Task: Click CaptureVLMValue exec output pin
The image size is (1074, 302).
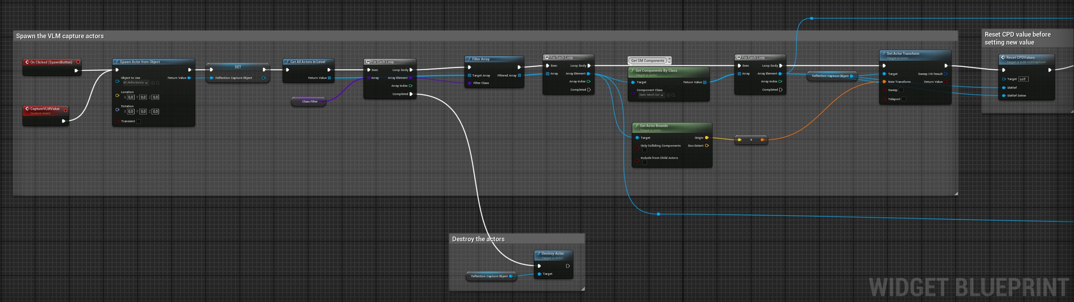Action: [x=64, y=121]
